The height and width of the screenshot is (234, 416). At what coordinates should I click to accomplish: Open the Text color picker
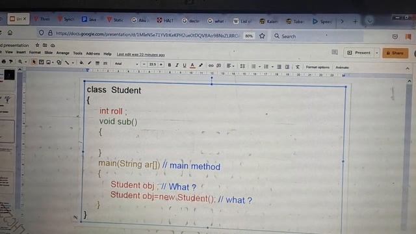[x=192, y=65]
